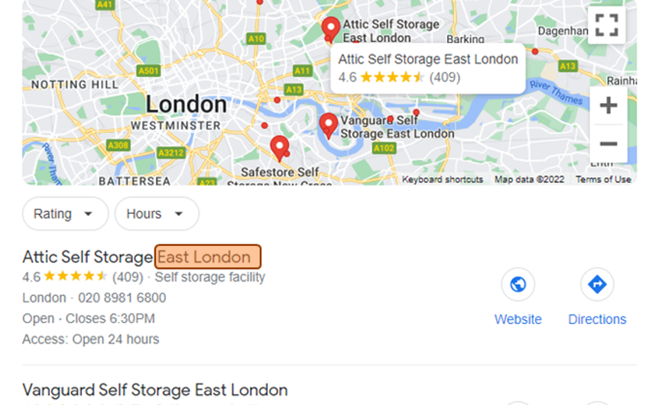Click the Website label for Attic Storage
Image resolution: width=662 pixels, height=405 pixels.
click(518, 319)
